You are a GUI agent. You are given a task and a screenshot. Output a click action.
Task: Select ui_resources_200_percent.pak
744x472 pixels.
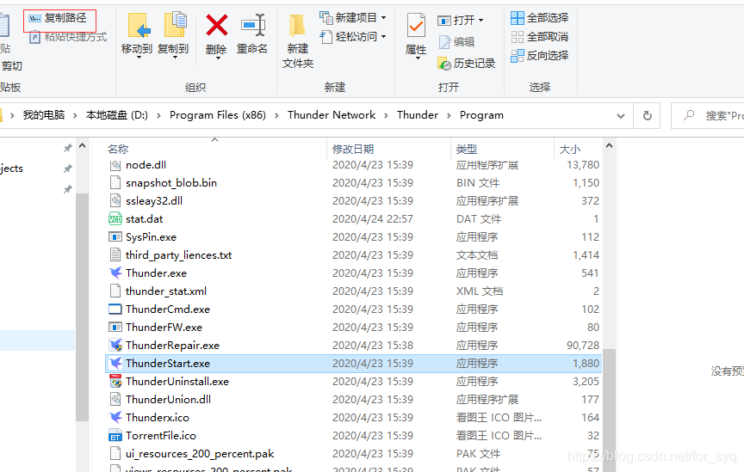click(200, 454)
